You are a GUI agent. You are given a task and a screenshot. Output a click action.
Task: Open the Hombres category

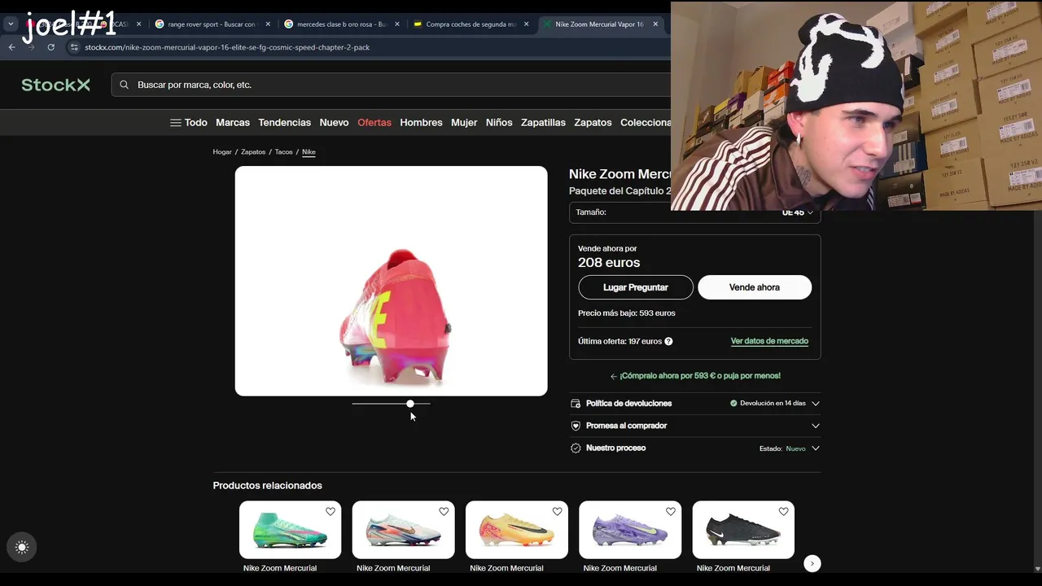tap(421, 122)
